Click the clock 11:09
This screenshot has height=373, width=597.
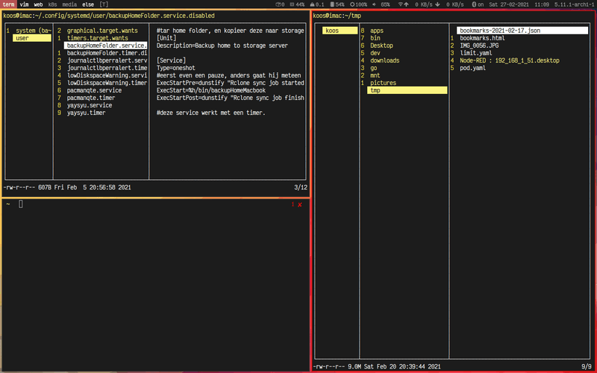point(542,4)
